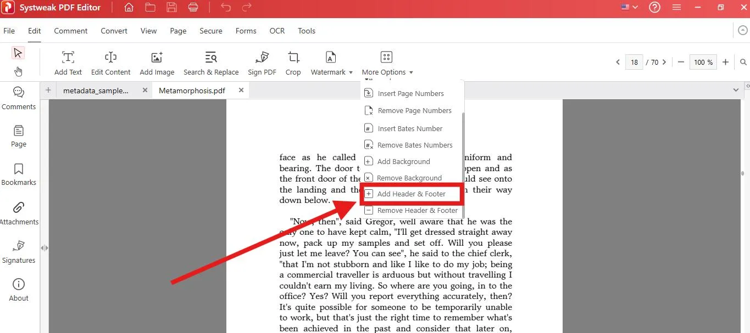Open Search & Replace

pyautogui.click(x=211, y=63)
